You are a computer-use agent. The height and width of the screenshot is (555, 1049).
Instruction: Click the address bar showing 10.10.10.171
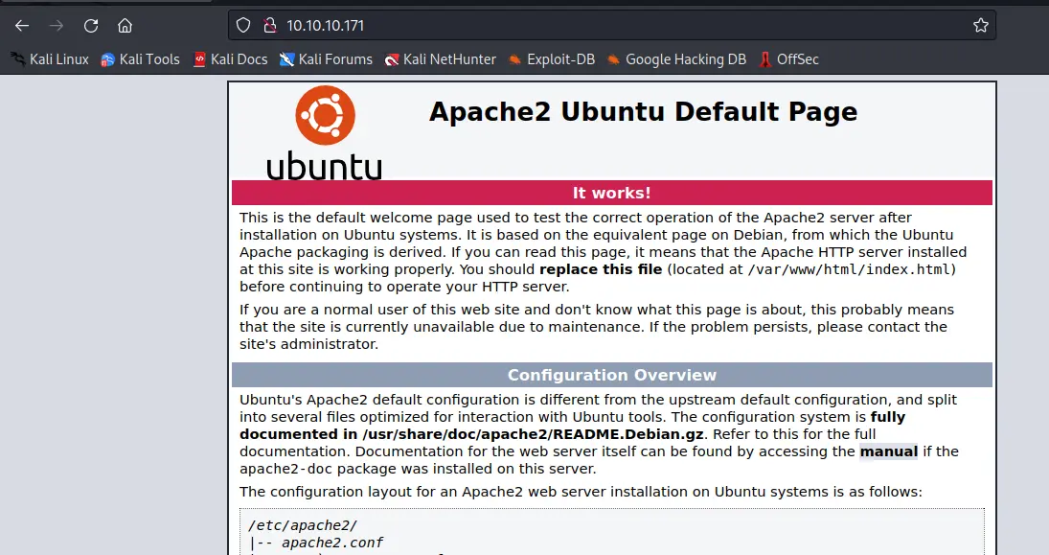click(612, 26)
